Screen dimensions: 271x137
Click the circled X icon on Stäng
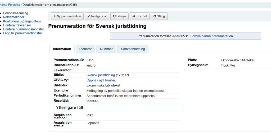pyautogui.click(x=155, y=16)
